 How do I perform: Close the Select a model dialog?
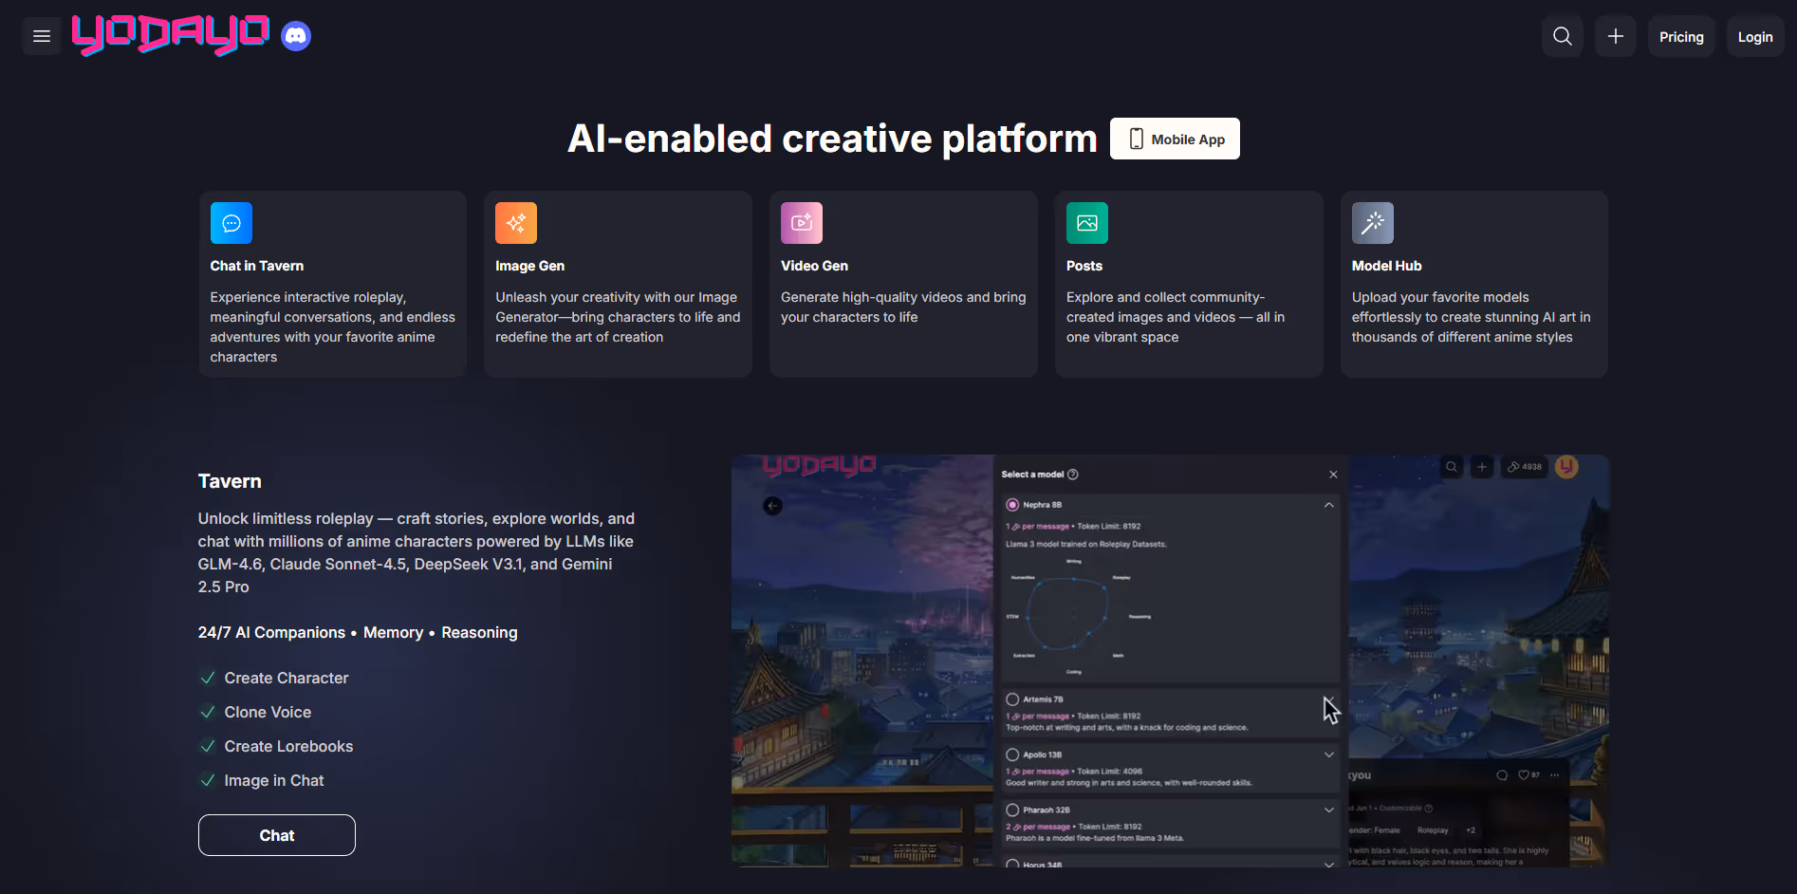click(x=1333, y=475)
